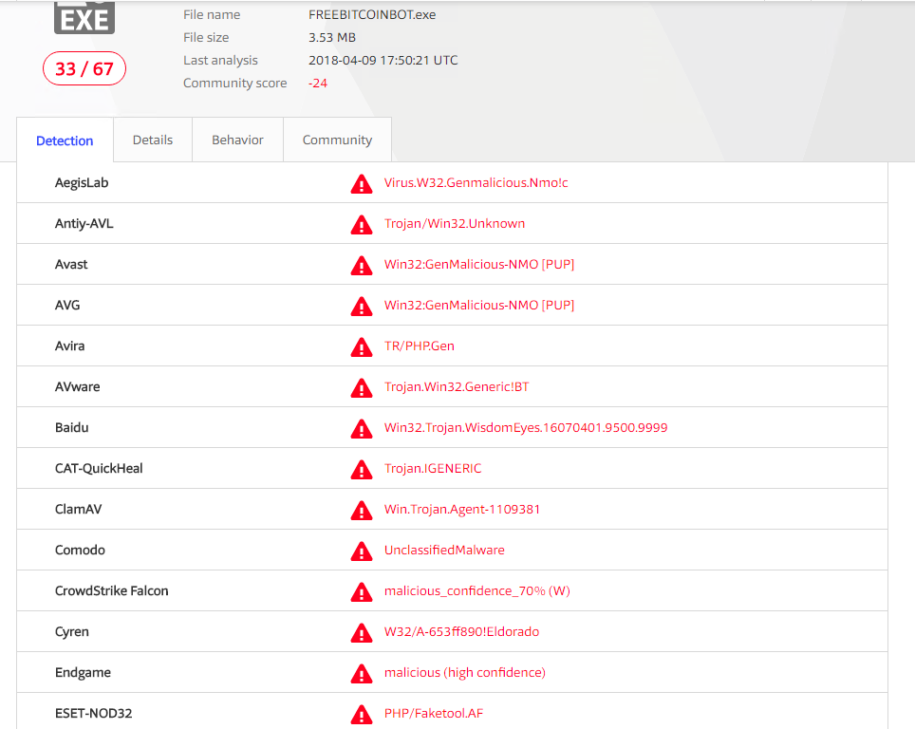Click the warning icon beside AegisLab

pyautogui.click(x=361, y=183)
